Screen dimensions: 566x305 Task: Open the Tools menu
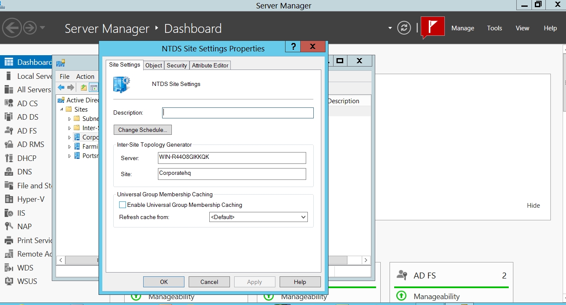(x=494, y=28)
